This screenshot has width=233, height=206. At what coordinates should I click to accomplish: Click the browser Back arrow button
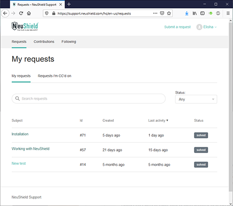[5, 13]
